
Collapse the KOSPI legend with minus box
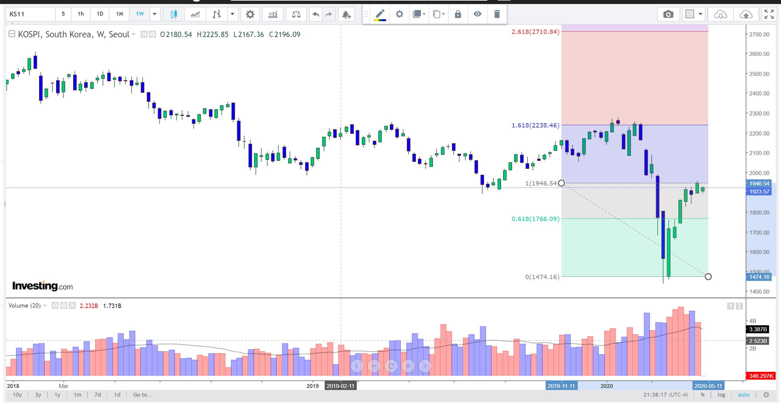pos(12,34)
